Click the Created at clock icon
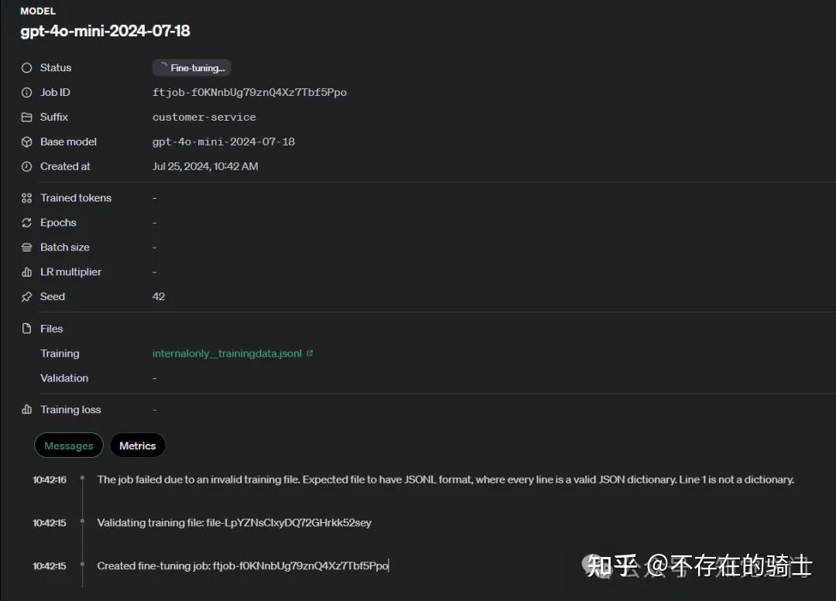836x601 pixels. click(26, 166)
